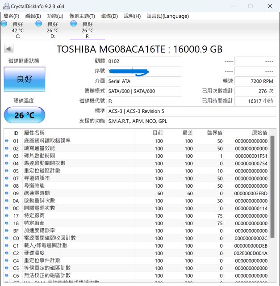
Task: Select the 載入/卸載迴圈計數 attribute row
Action: [136, 245]
